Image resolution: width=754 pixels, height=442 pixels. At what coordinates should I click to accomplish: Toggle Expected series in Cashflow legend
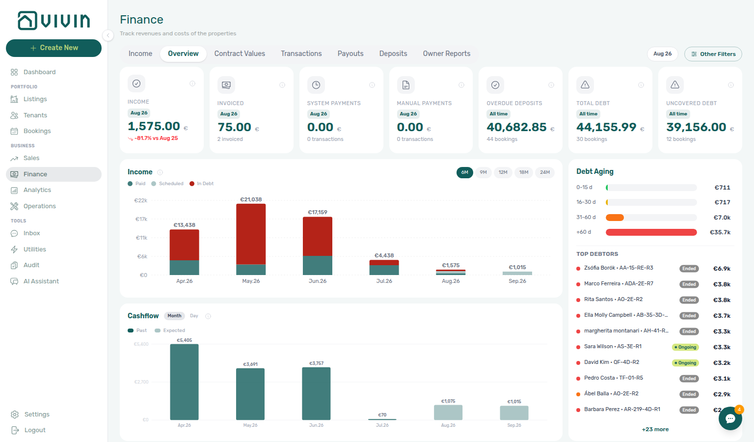[170, 331]
